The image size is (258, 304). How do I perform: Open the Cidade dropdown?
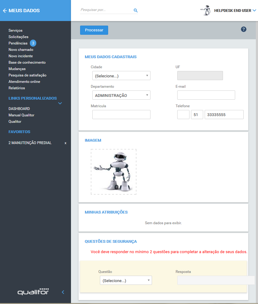pos(121,76)
